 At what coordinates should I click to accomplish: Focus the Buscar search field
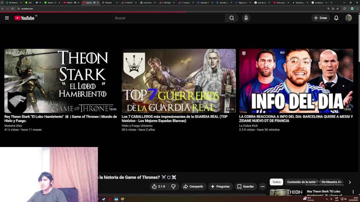(x=168, y=18)
